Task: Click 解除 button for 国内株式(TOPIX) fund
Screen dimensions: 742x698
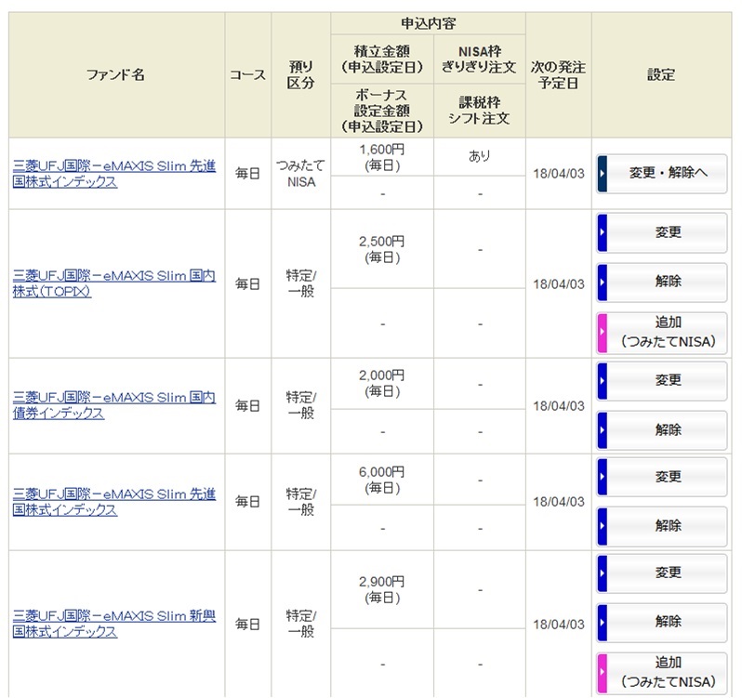Action: [661, 283]
